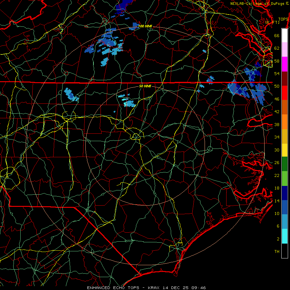Click the "09:46" timestamp
This screenshot has height=290, width=290.
pyautogui.click(x=198, y=288)
